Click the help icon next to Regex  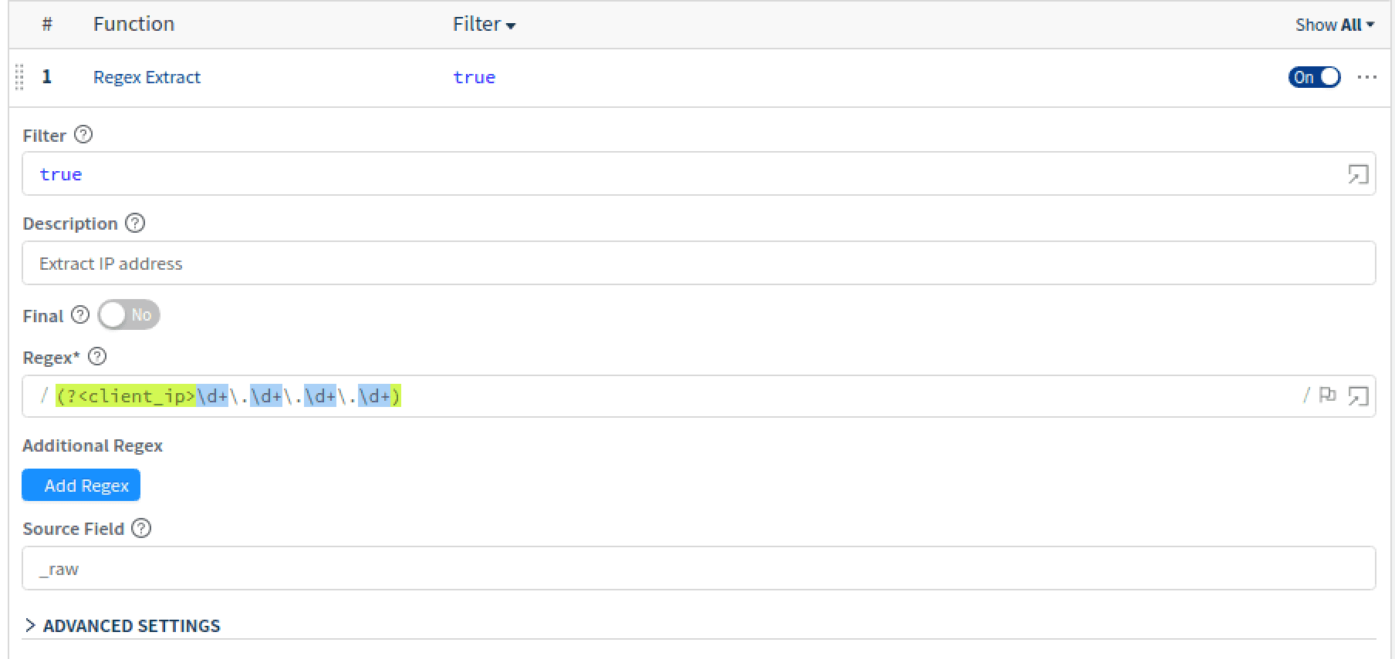(x=97, y=356)
